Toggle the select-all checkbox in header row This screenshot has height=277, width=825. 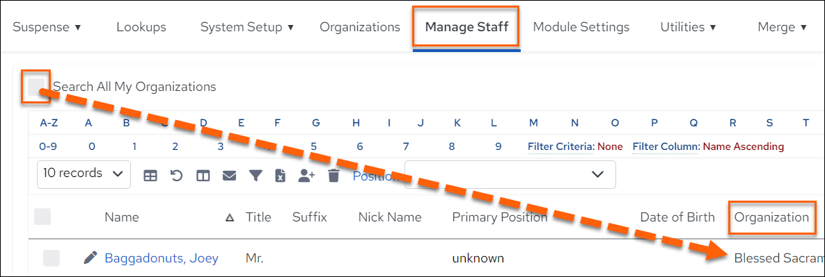pyautogui.click(x=42, y=217)
